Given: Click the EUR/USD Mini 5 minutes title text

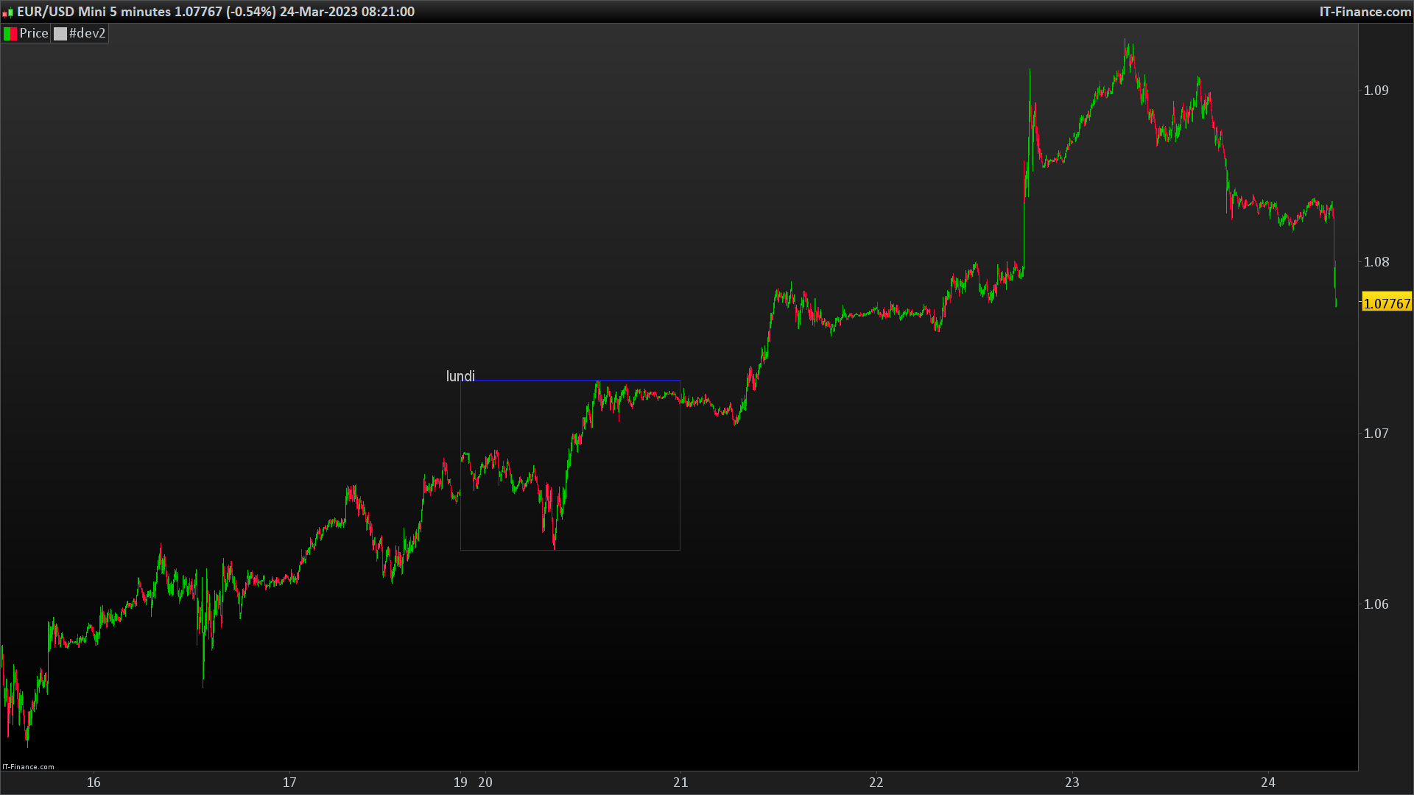Looking at the screenshot, I should [x=94, y=12].
